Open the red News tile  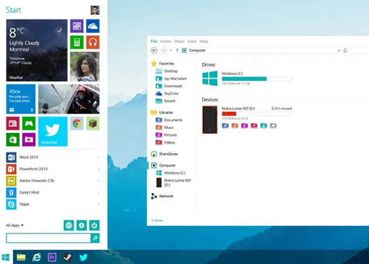(13, 123)
